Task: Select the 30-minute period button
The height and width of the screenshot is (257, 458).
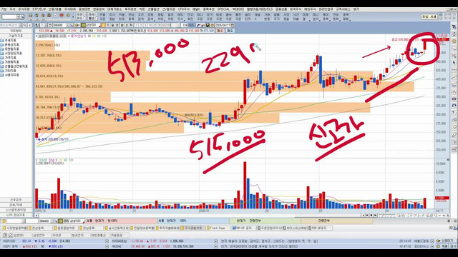Action: click(159, 25)
